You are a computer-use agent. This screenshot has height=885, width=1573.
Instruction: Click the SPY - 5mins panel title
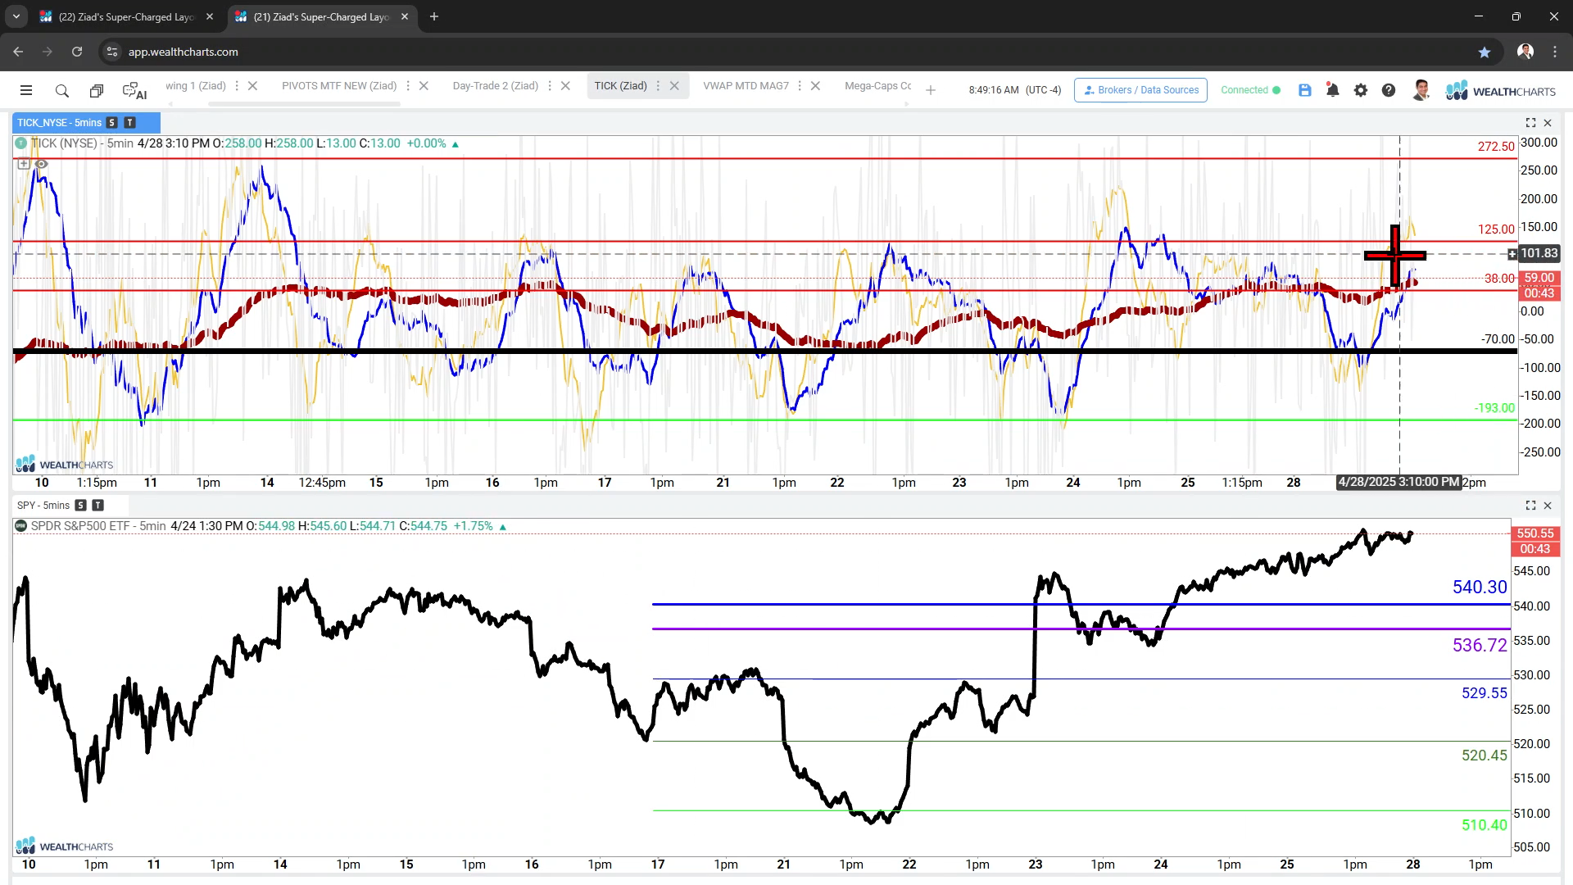(43, 506)
